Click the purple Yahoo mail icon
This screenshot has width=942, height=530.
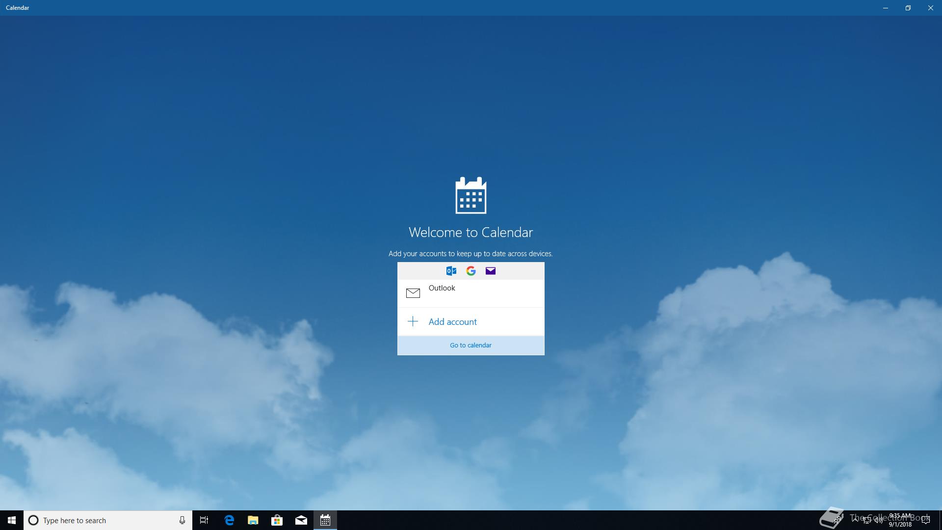[x=491, y=271]
